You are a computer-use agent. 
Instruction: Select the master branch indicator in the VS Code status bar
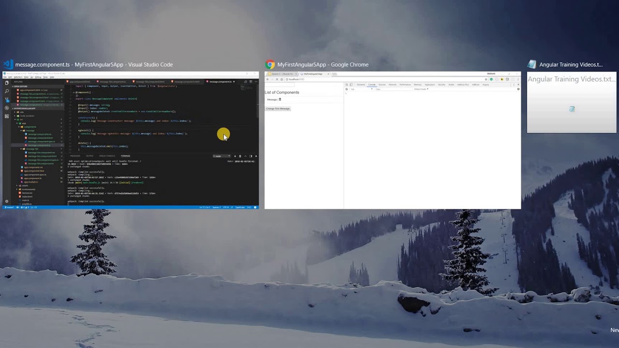point(9,207)
